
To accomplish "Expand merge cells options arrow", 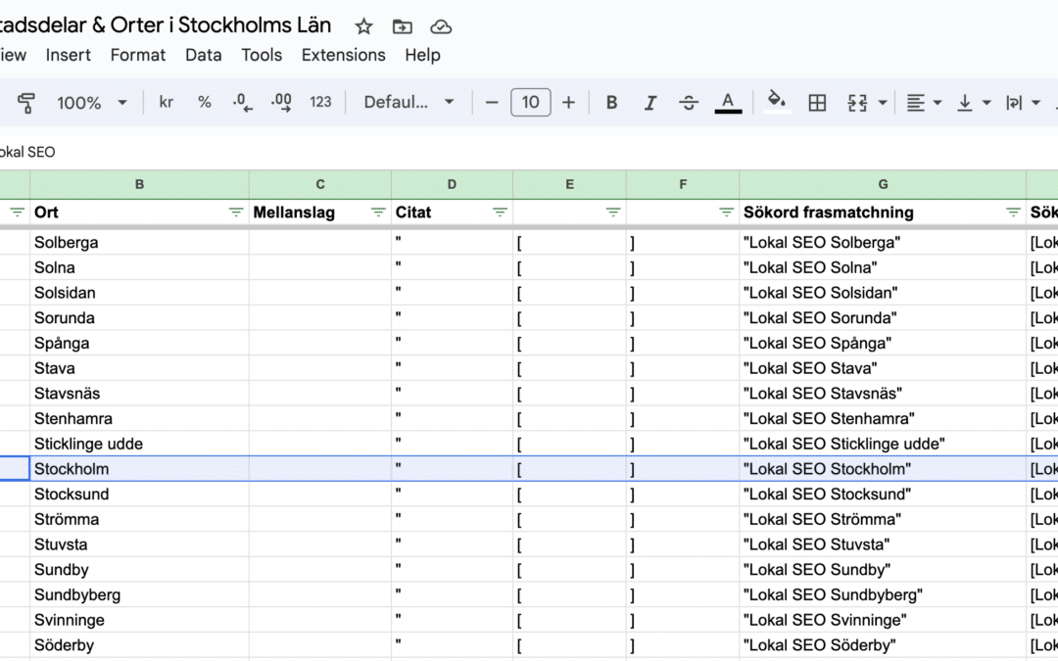I will tap(882, 103).
